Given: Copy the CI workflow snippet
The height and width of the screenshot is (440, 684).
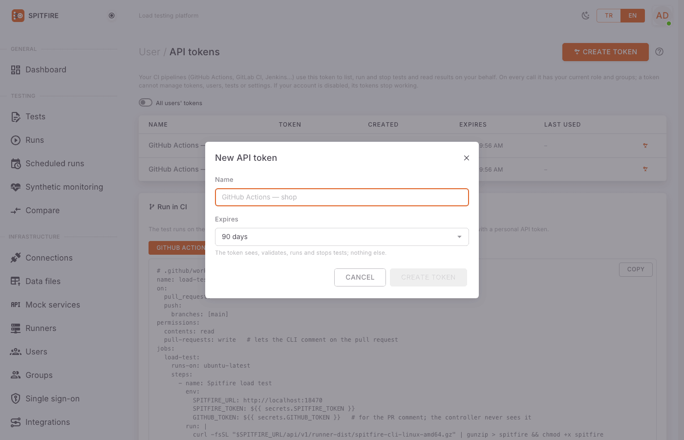Looking at the screenshot, I should 636,269.
